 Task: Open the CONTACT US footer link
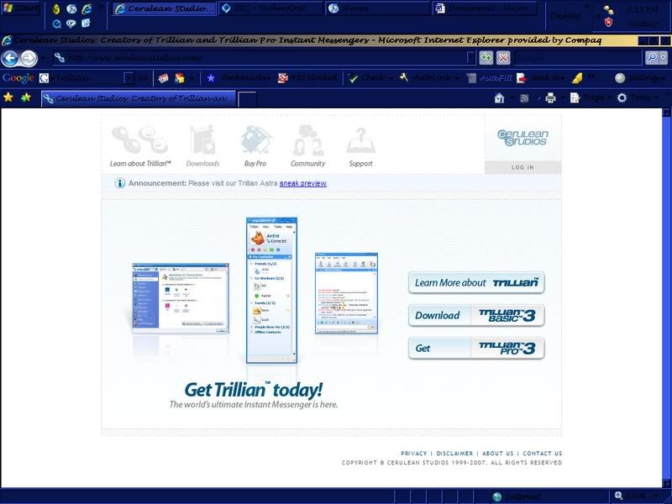click(542, 453)
